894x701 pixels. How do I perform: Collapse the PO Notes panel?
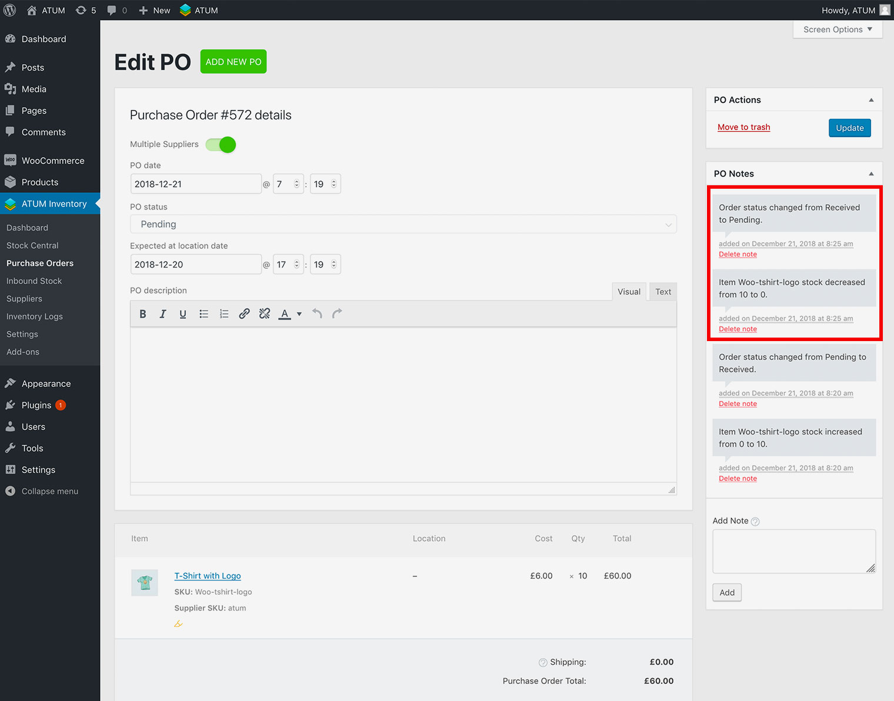(871, 173)
